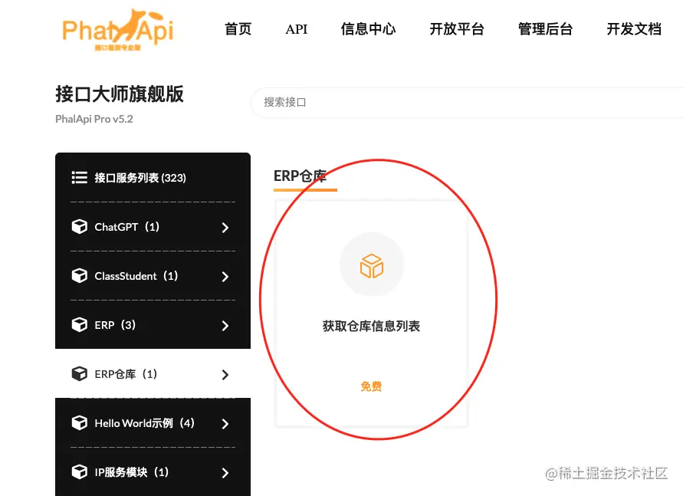
Task: Click the cube icon next to Hello World示例
Action: 79,423
